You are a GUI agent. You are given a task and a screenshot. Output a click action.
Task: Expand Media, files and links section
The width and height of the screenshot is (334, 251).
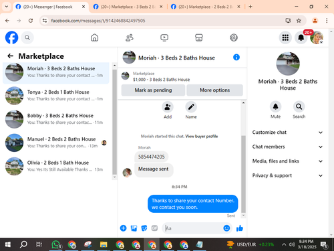(287, 161)
